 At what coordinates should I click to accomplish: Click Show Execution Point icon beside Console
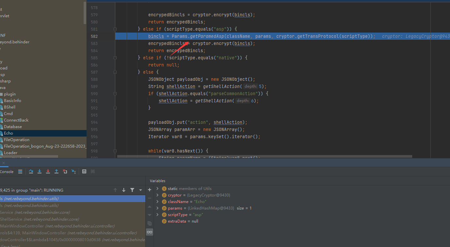tap(20, 171)
